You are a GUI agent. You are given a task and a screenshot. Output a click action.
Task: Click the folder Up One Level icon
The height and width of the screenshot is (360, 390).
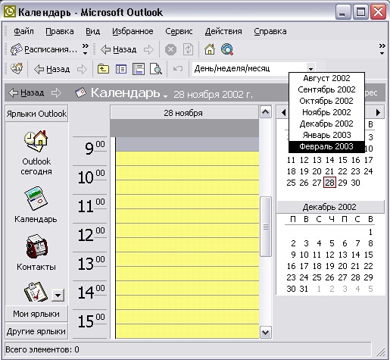pos(103,69)
